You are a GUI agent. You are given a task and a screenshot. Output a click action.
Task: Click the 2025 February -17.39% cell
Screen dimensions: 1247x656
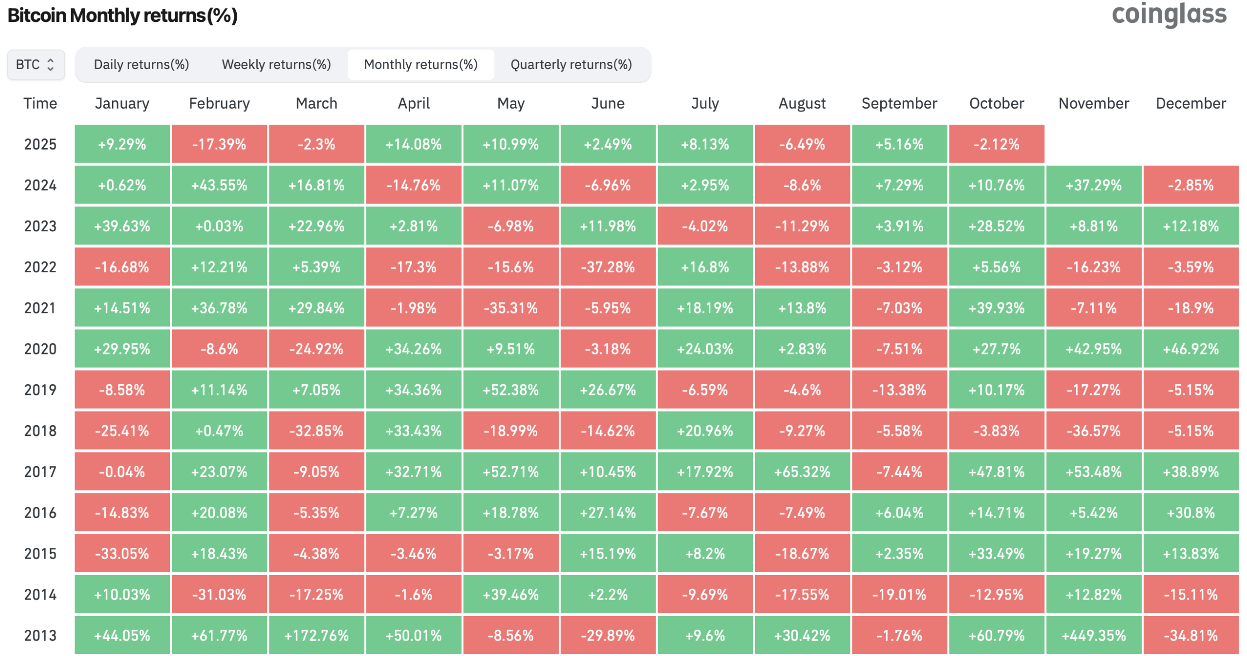(x=219, y=144)
